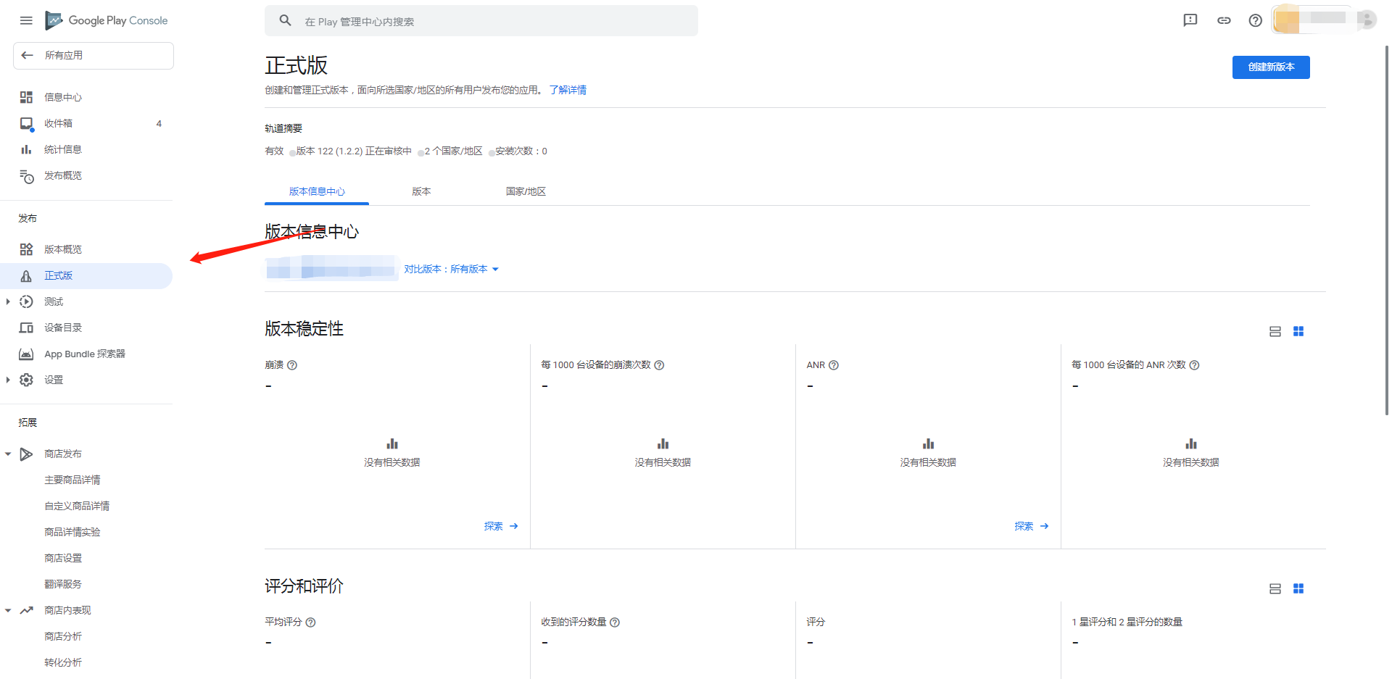
Task: Switch 版本稳定性 to list view layout
Action: point(1275,331)
